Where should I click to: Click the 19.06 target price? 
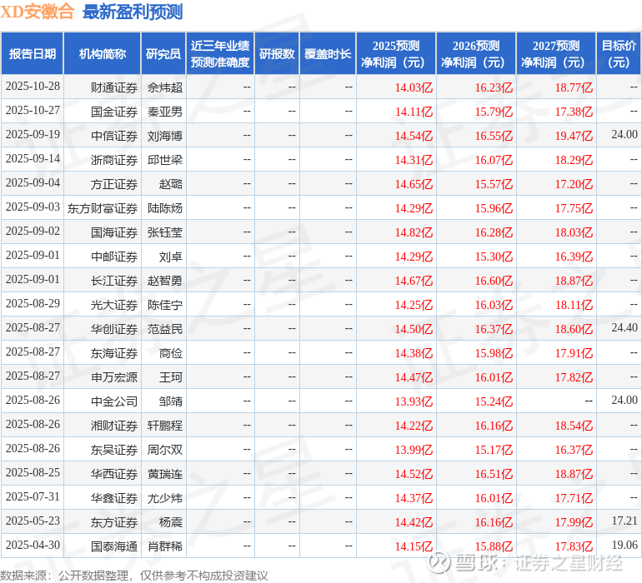click(624, 545)
